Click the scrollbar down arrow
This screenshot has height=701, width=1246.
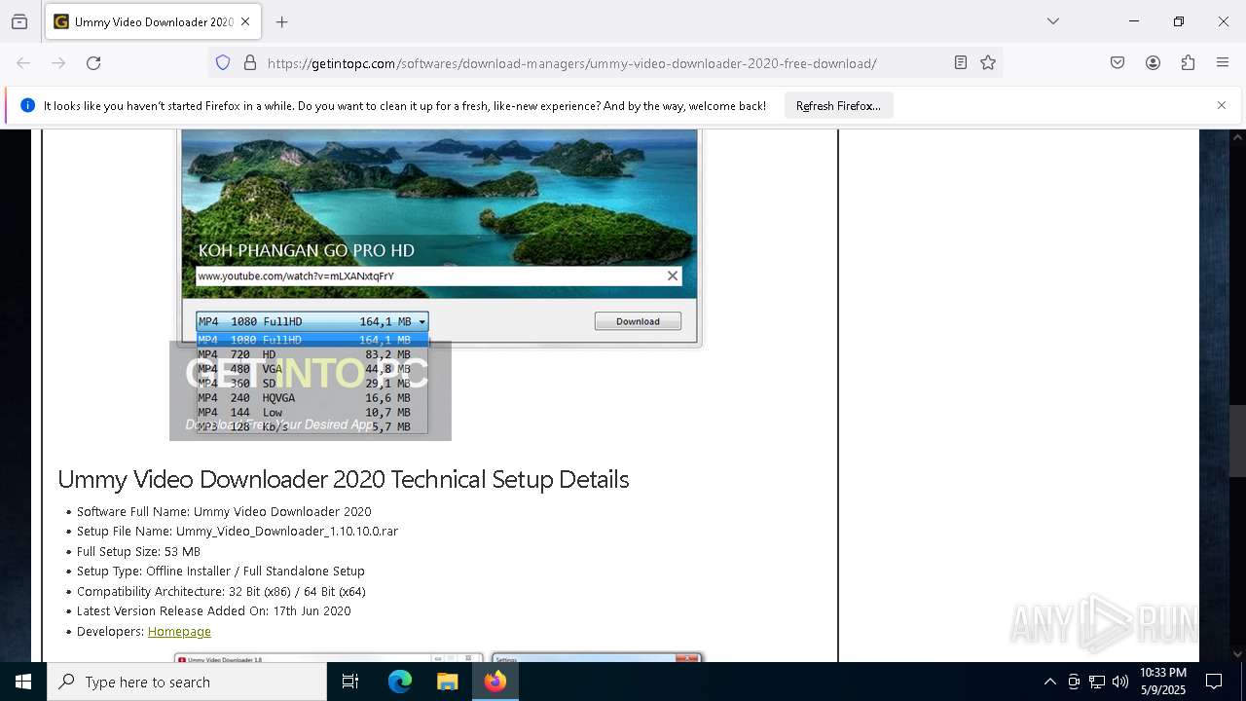click(x=1237, y=653)
